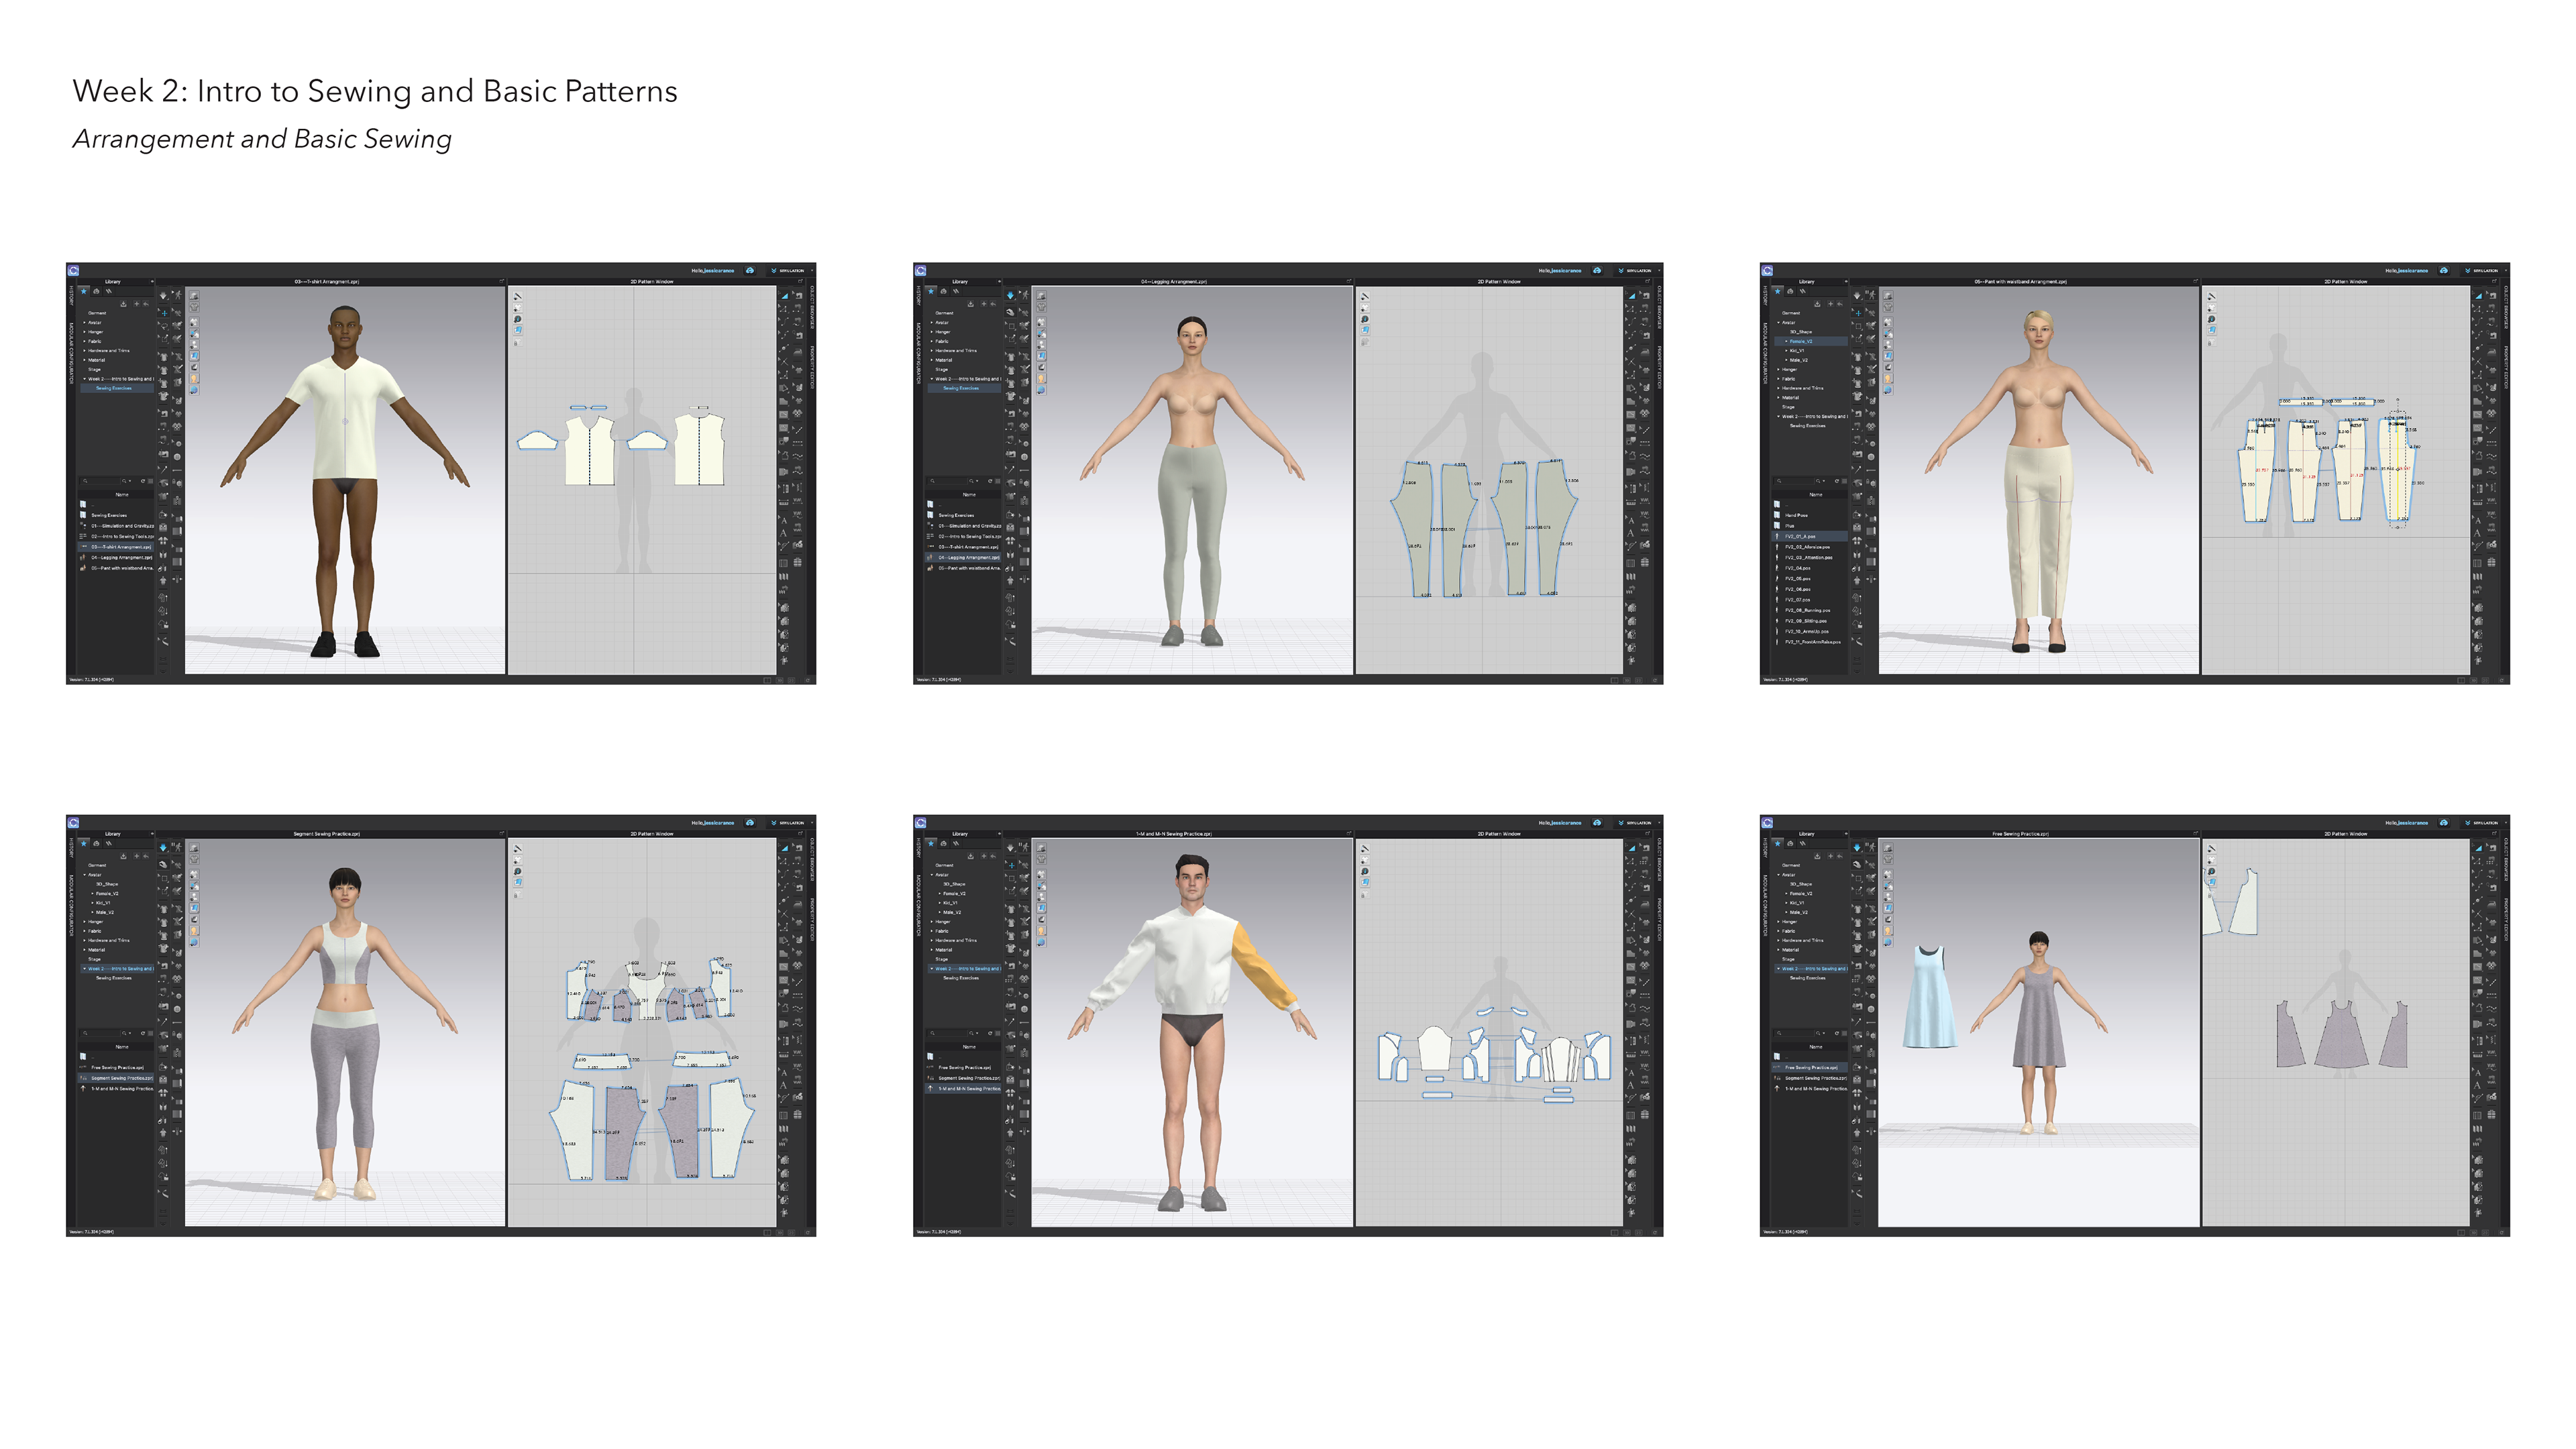Toggle orange Show Avatar icon in T-shirt 3D view

click(x=194, y=379)
